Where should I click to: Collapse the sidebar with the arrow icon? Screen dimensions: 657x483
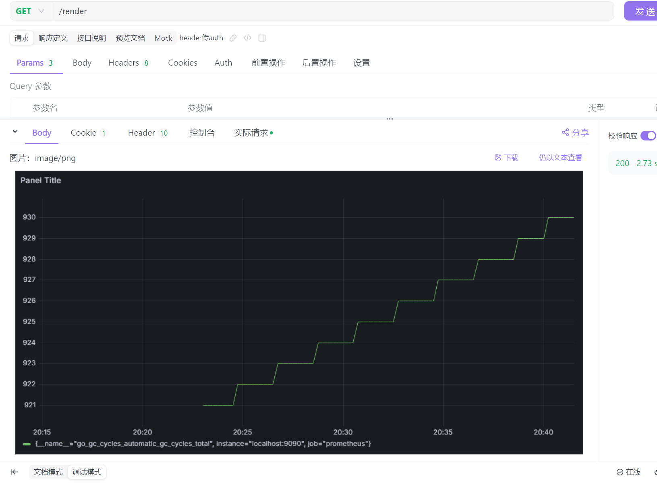point(14,472)
